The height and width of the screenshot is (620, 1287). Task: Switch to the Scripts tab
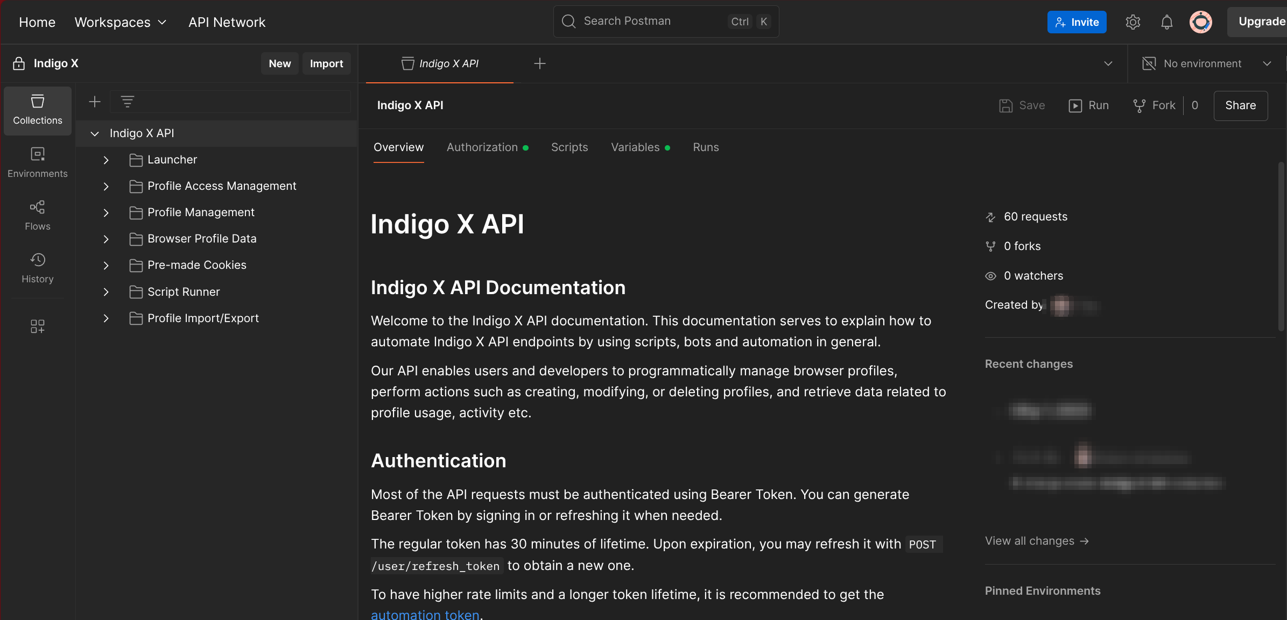569,147
